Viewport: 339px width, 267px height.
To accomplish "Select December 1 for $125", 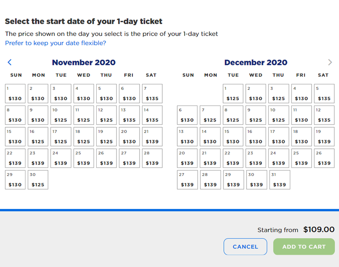I will coord(233,94).
